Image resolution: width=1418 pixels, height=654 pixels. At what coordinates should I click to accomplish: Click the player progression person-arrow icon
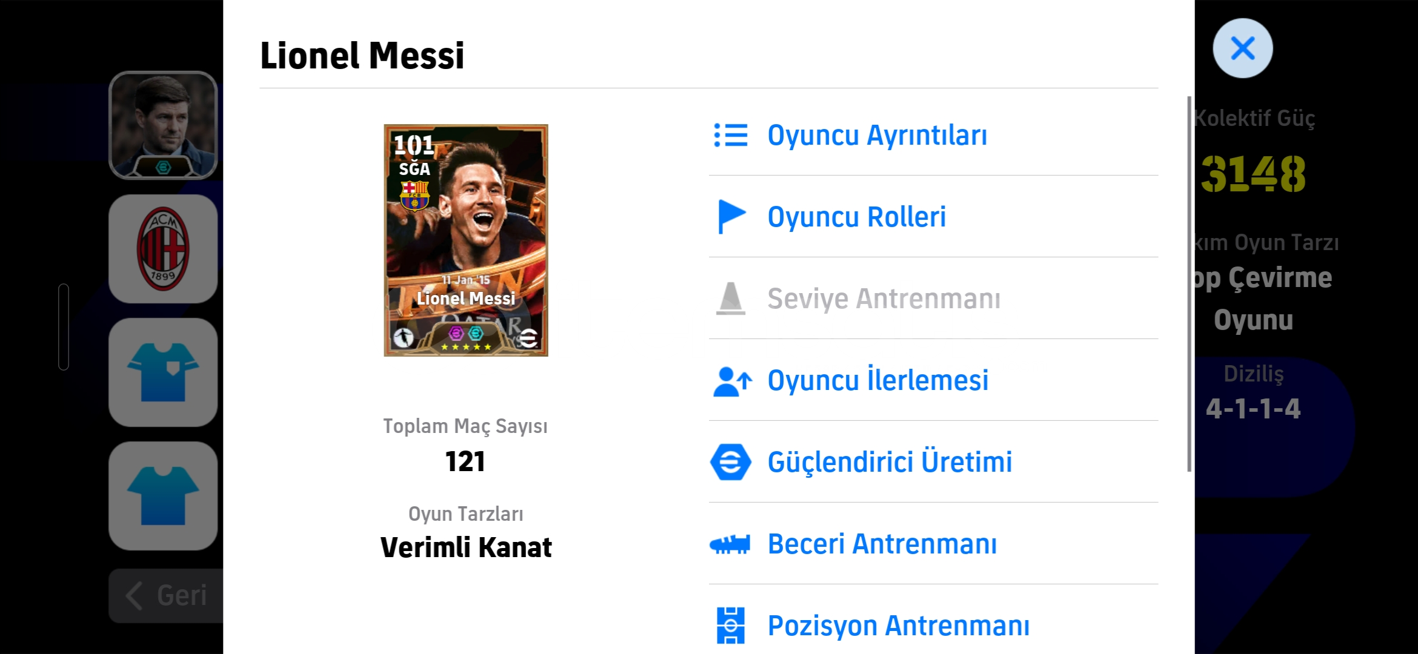pos(732,381)
